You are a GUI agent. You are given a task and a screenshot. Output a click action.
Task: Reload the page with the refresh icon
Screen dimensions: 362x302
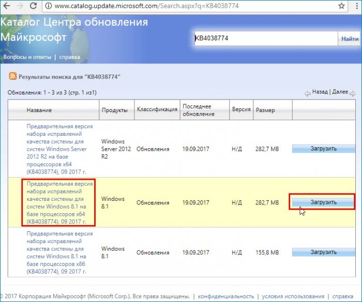pyautogui.click(x=34, y=6)
